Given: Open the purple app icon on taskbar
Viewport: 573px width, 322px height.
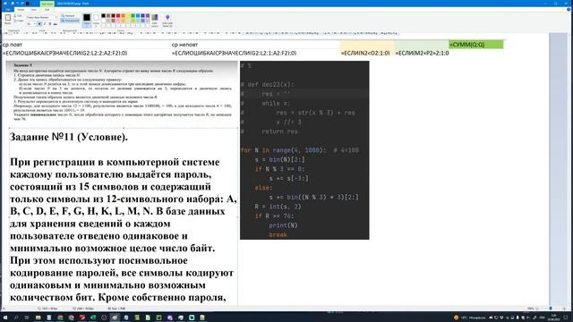Looking at the screenshot, I should click(170, 318).
